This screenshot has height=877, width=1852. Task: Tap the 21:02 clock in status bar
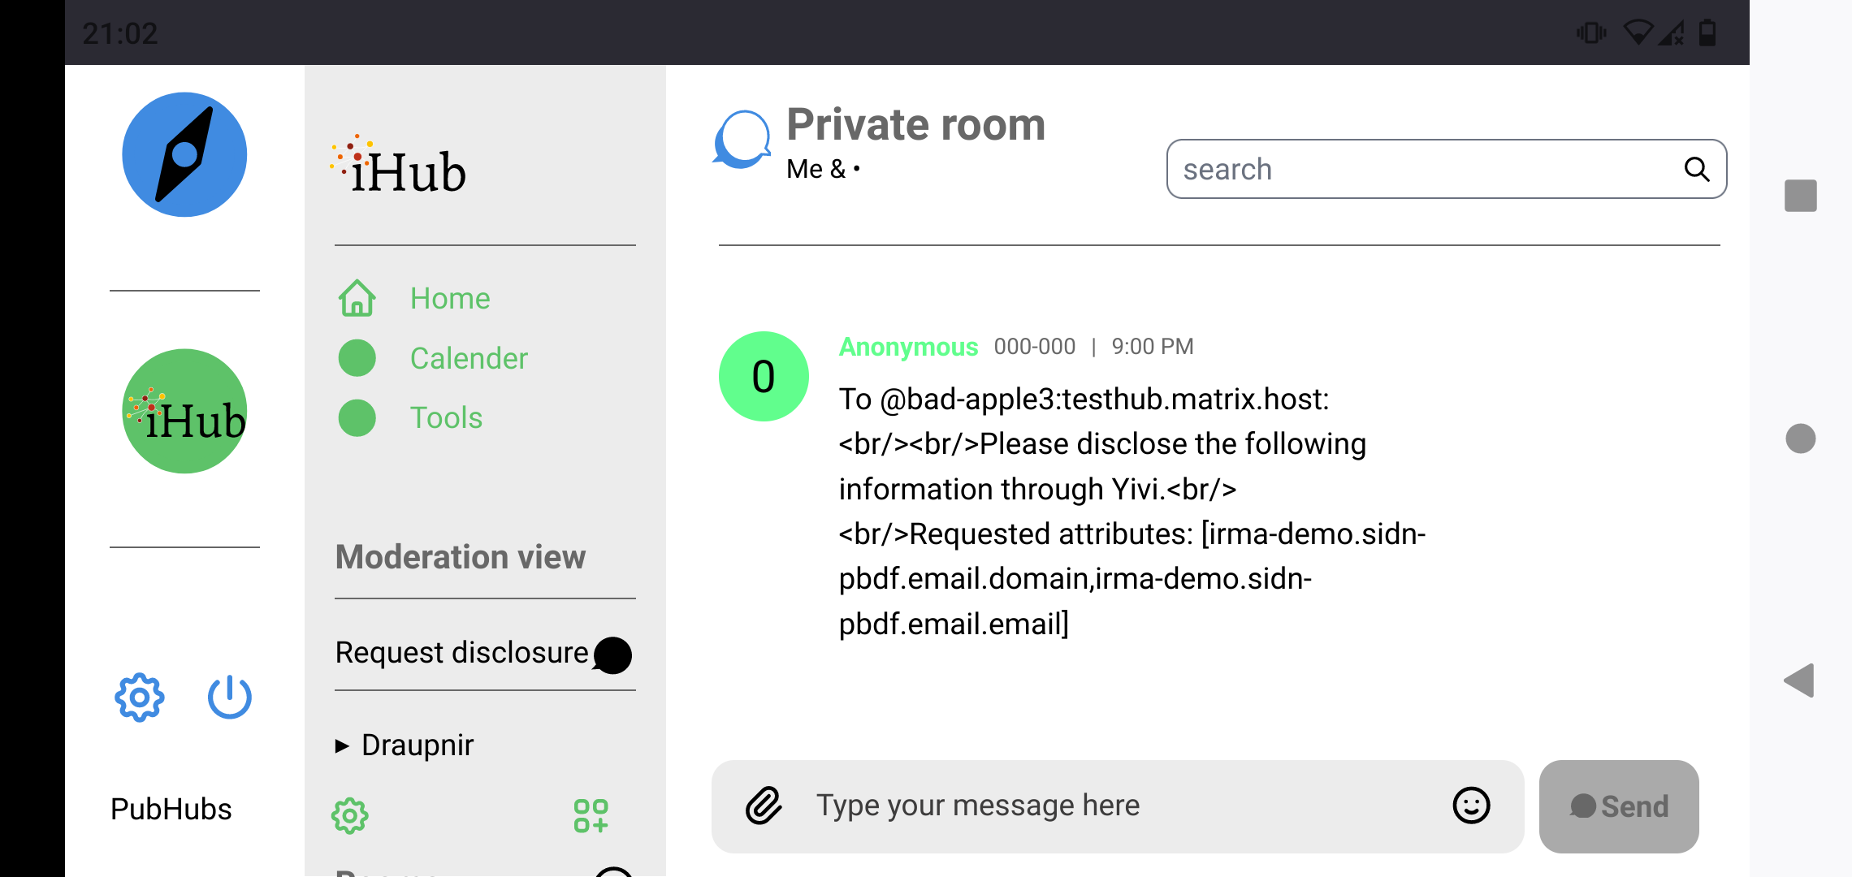click(120, 33)
